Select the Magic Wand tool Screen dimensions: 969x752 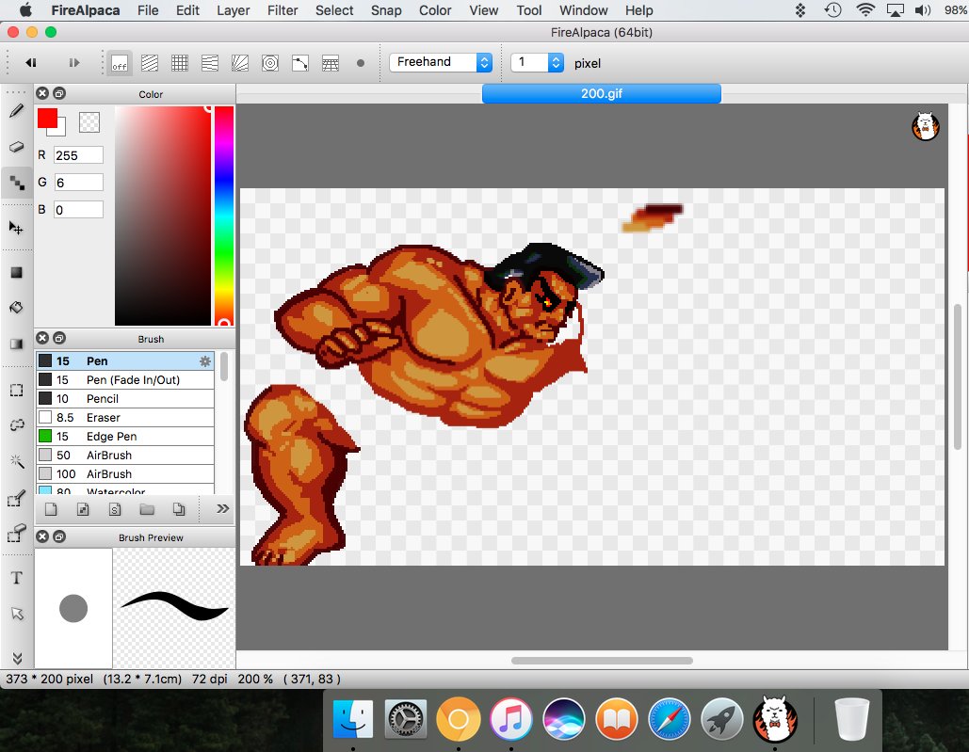(x=17, y=461)
